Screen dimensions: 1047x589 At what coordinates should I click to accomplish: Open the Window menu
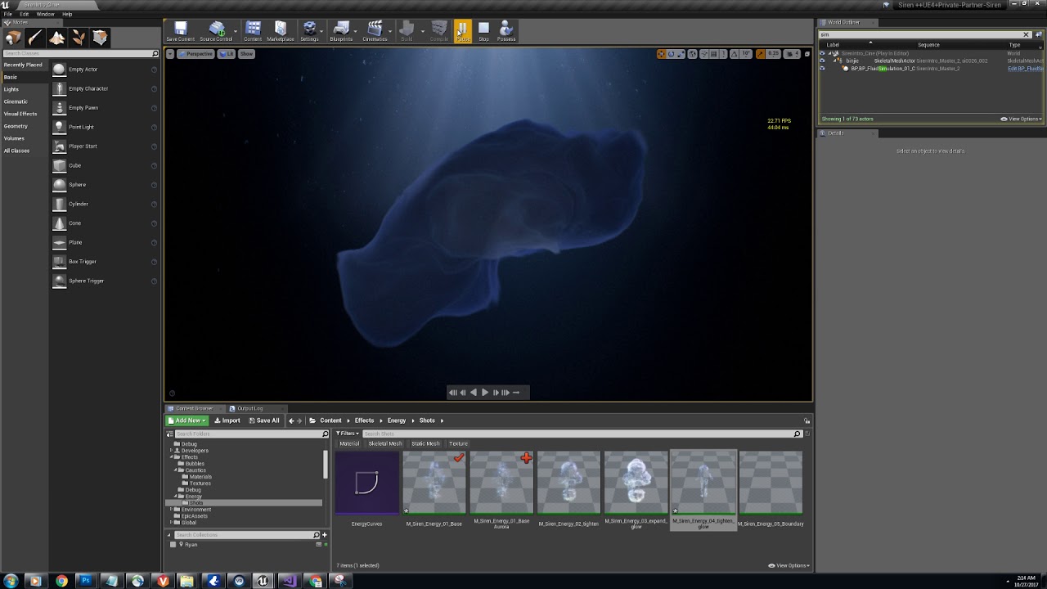[46, 14]
